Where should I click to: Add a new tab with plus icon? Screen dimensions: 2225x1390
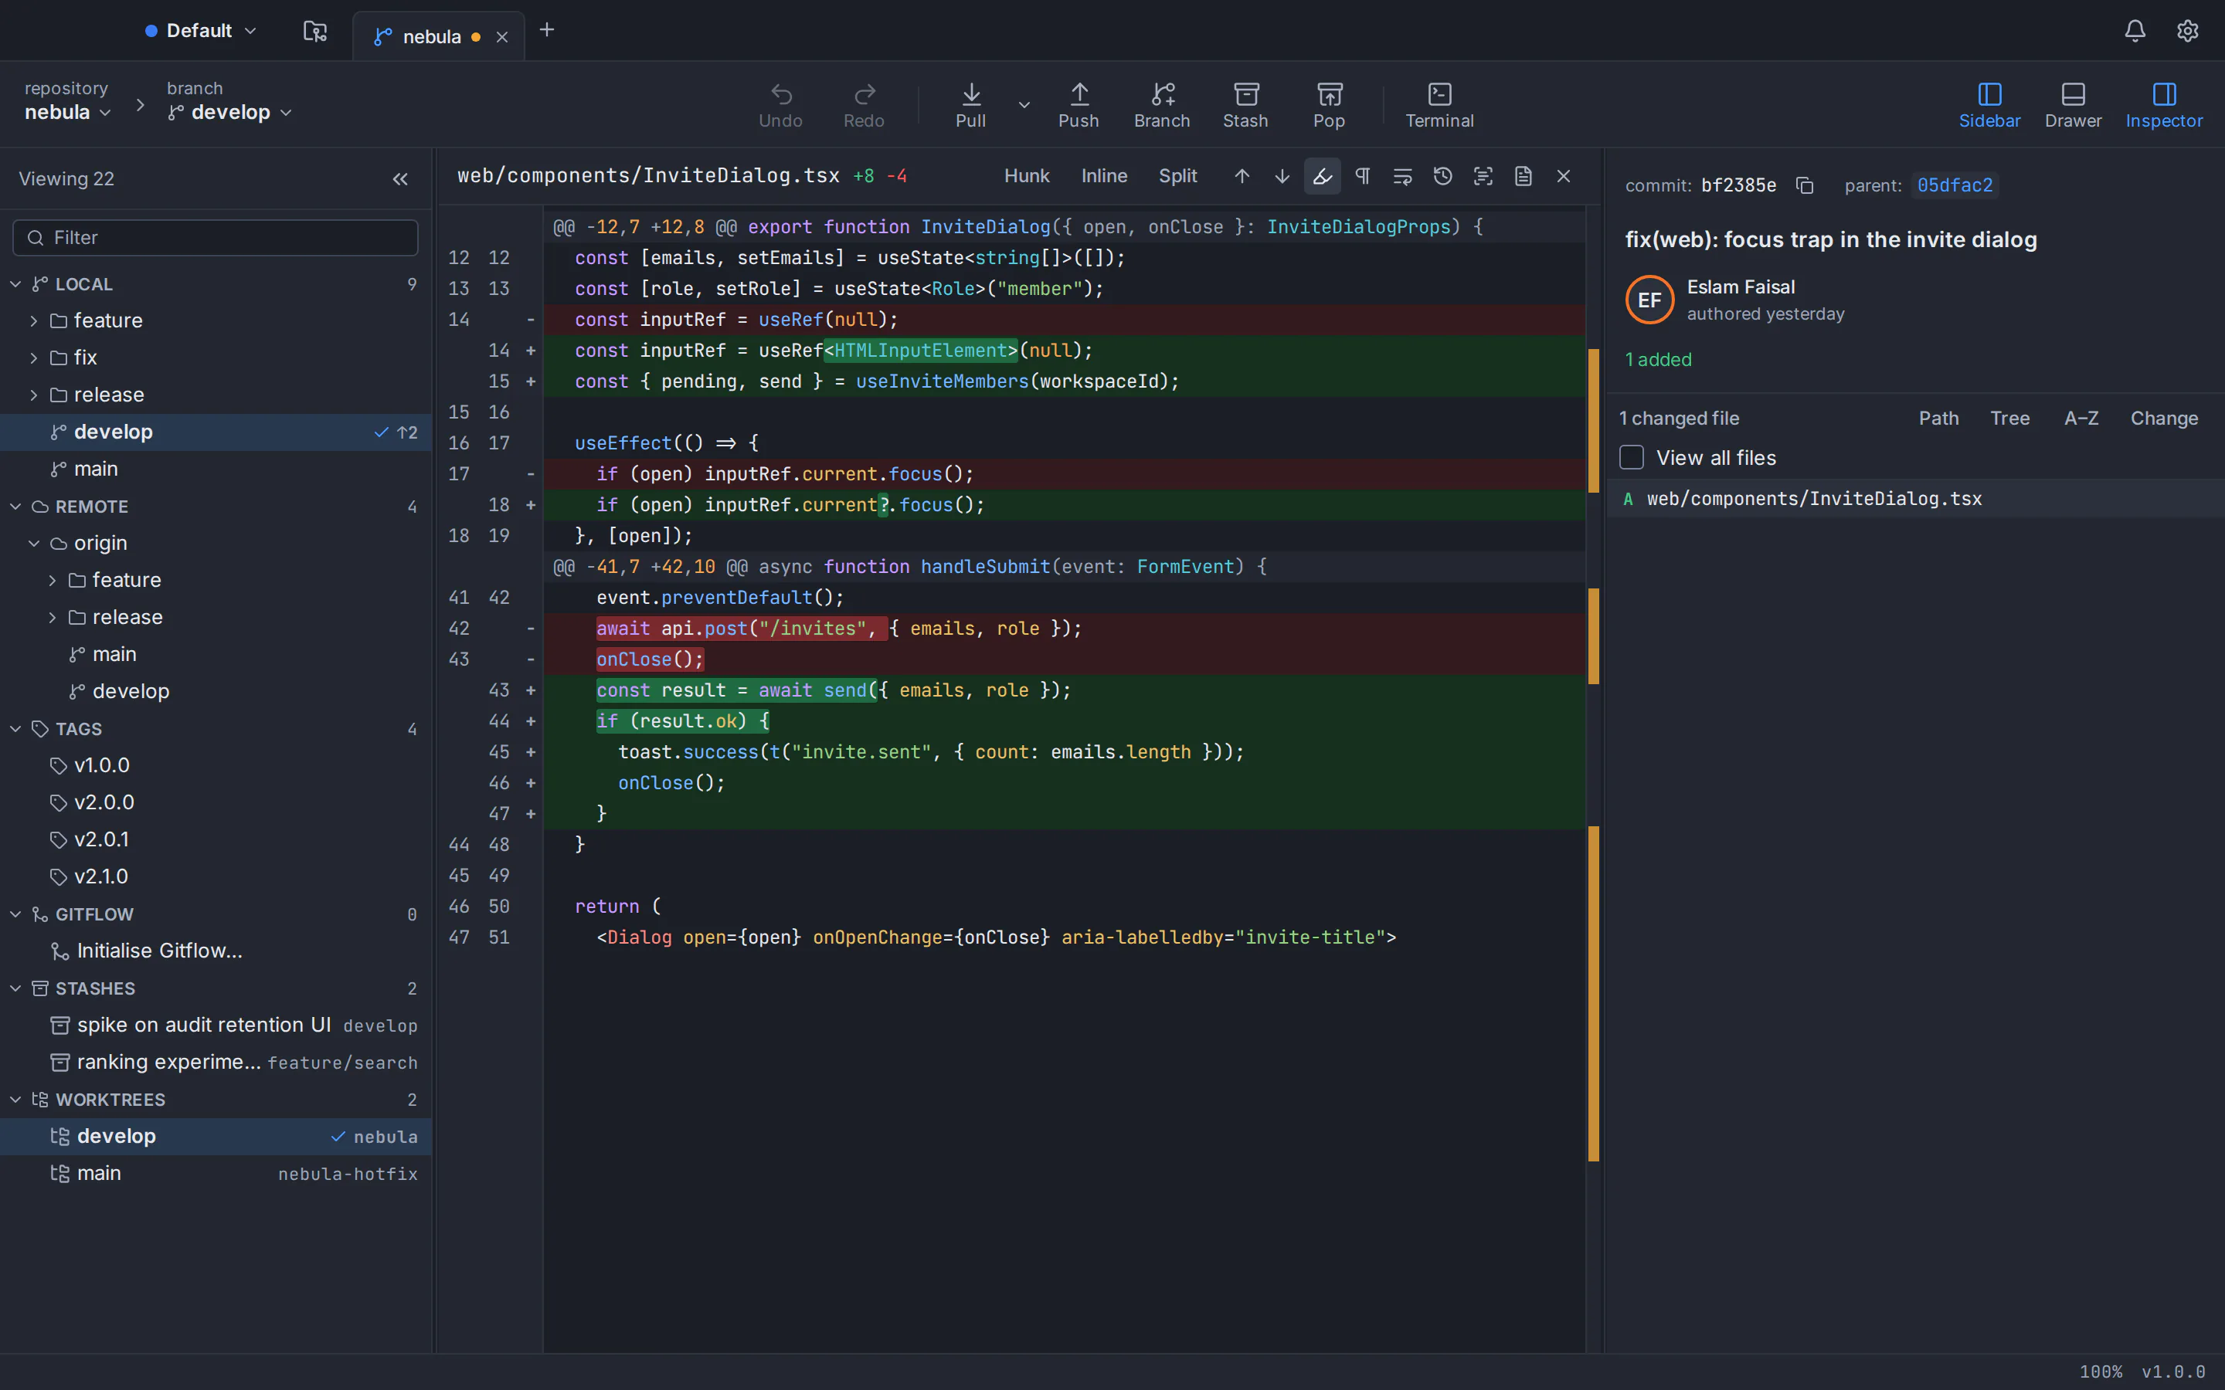(547, 30)
